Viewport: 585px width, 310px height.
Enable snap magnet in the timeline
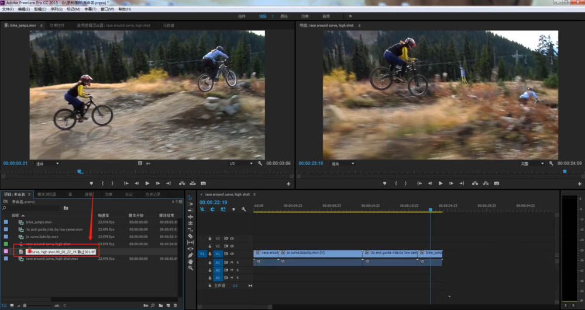[x=212, y=209]
